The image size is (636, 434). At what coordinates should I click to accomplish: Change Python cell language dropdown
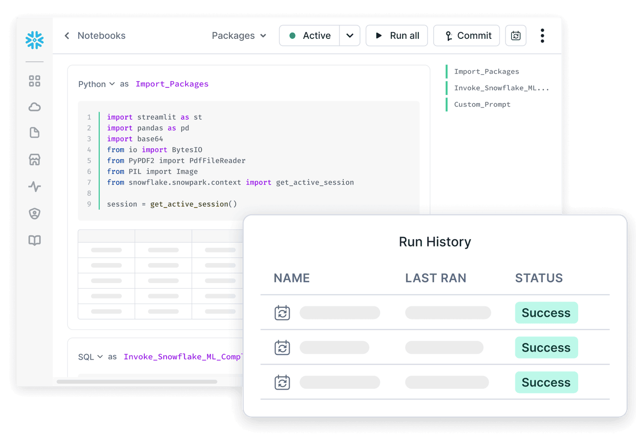(x=96, y=84)
